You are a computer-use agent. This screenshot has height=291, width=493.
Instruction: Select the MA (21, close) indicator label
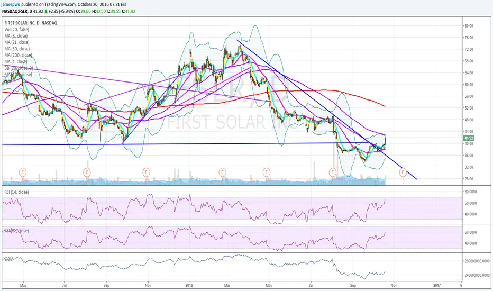[17, 42]
